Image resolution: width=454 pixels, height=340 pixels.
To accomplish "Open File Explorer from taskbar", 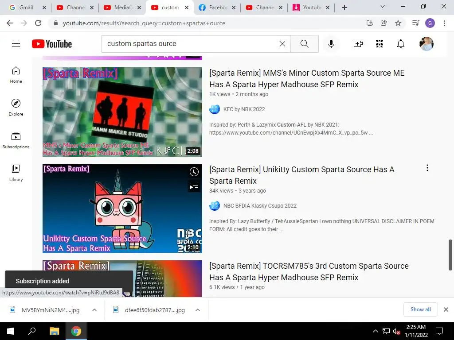I will (54, 331).
